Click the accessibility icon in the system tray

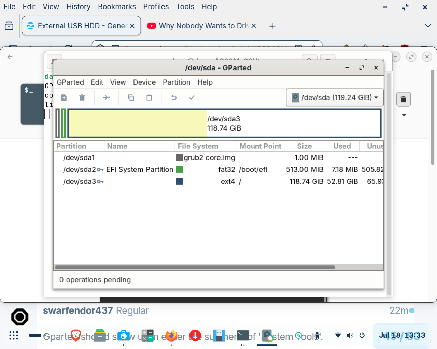318,335
